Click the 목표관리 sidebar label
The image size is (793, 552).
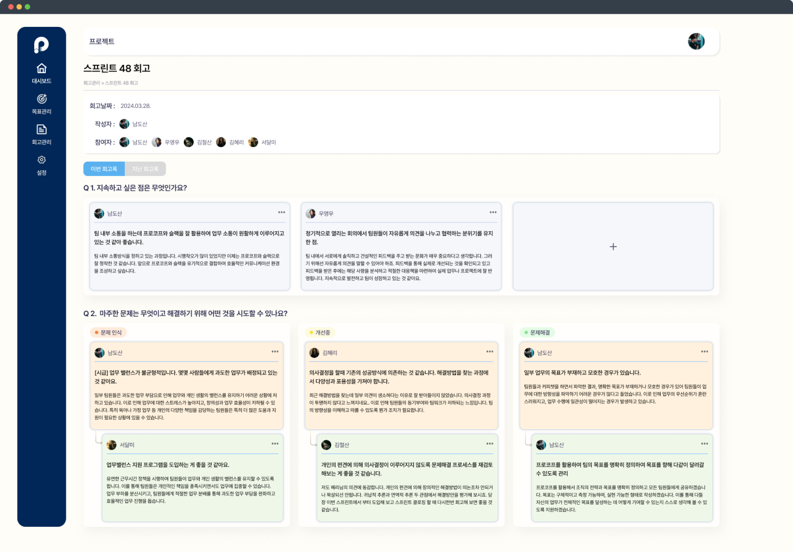[x=42, y=112]
